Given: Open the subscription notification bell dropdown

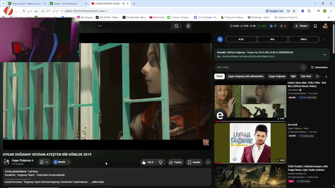Looking at the screenshot, I should 44,162.
